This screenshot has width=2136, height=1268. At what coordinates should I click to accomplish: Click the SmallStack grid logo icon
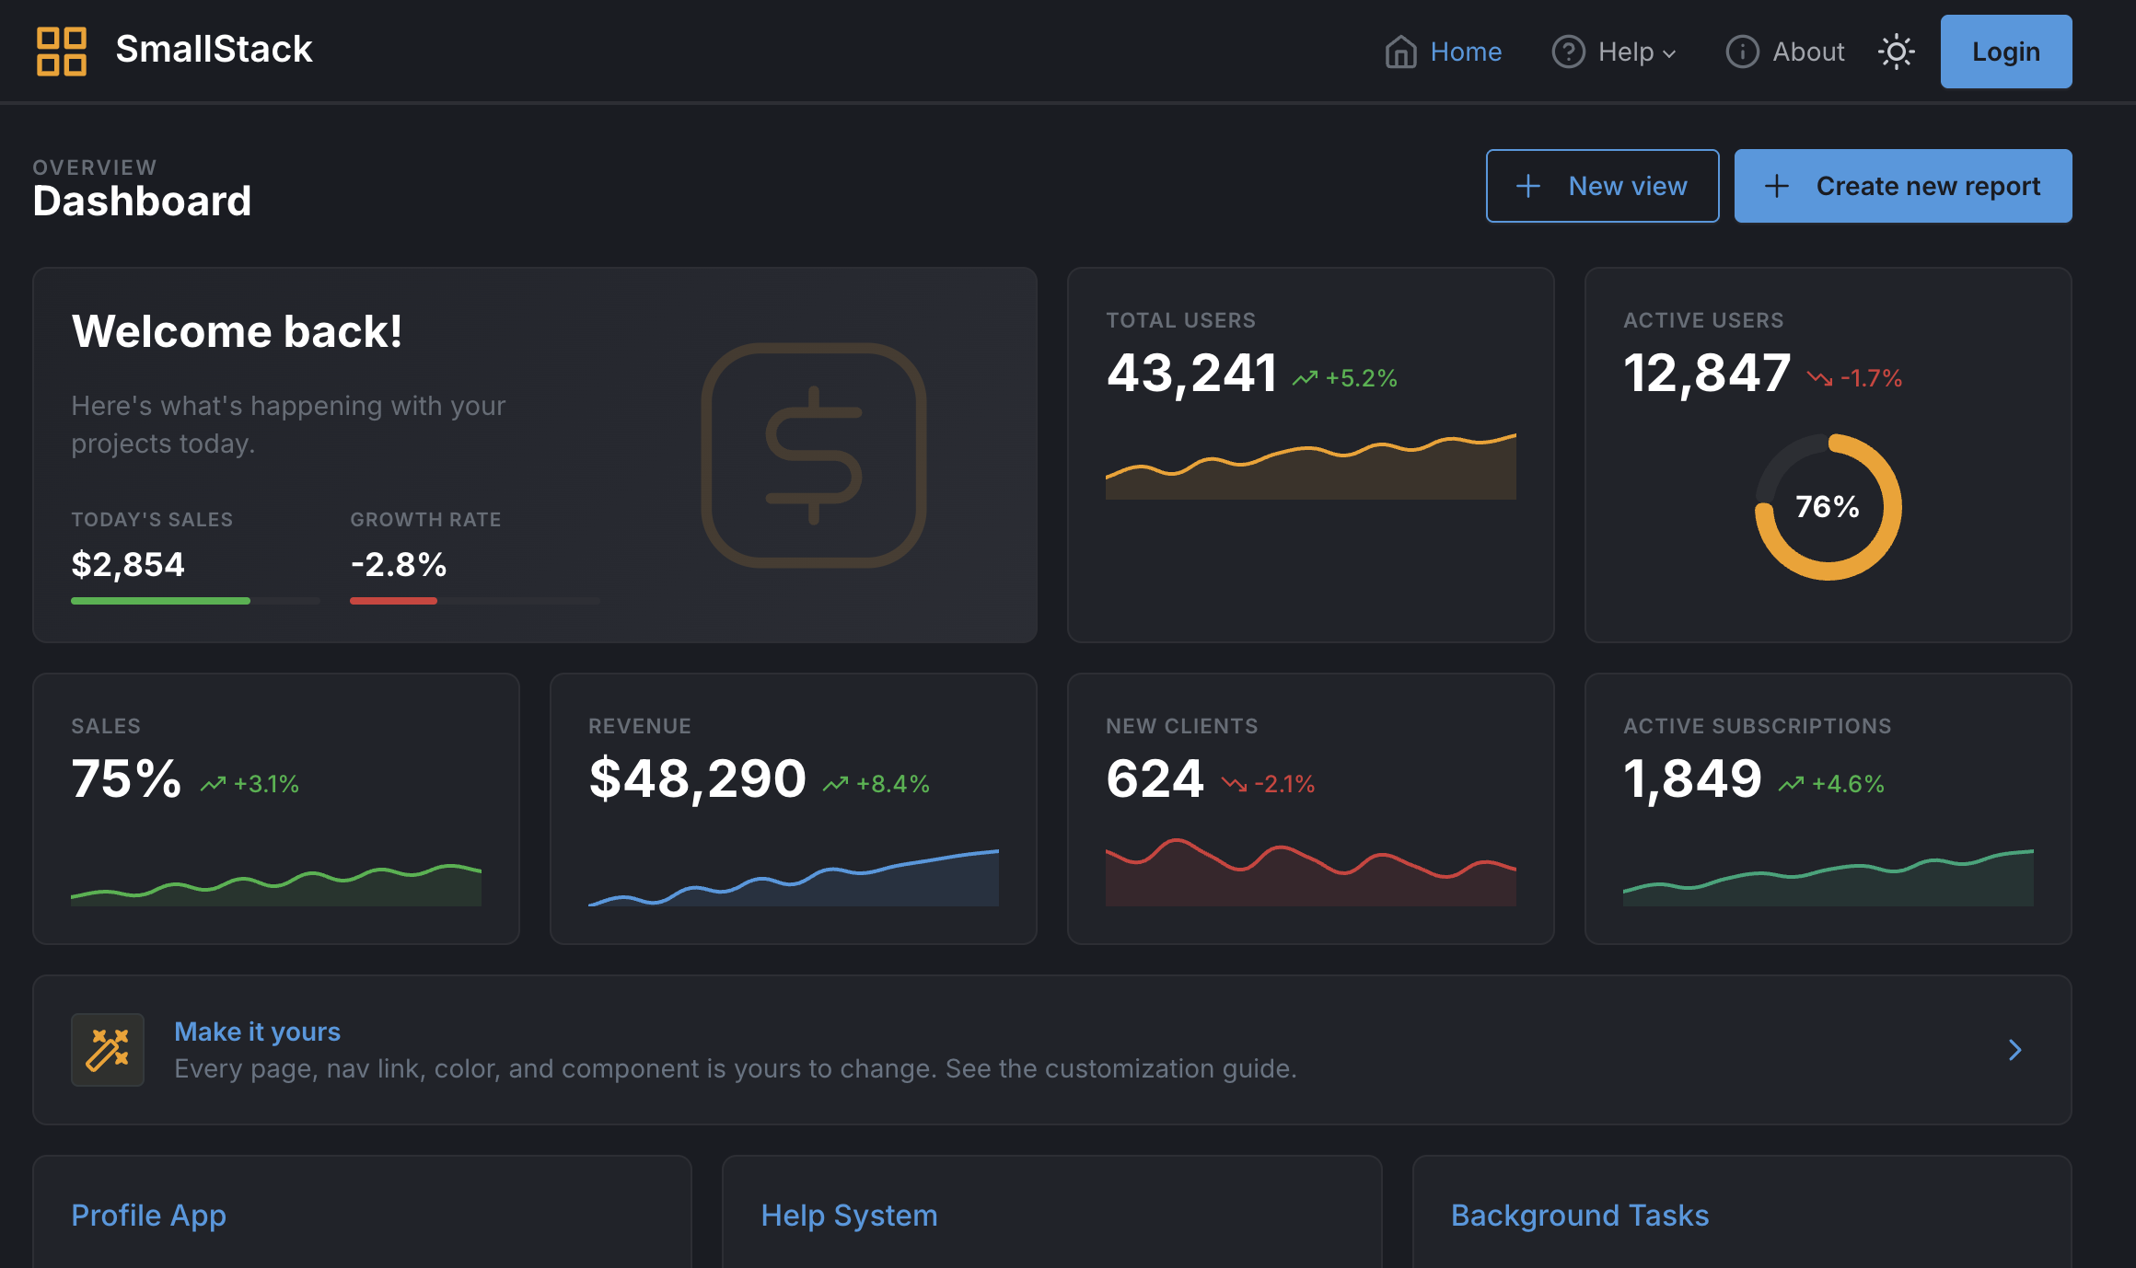[x=61, y=52]
